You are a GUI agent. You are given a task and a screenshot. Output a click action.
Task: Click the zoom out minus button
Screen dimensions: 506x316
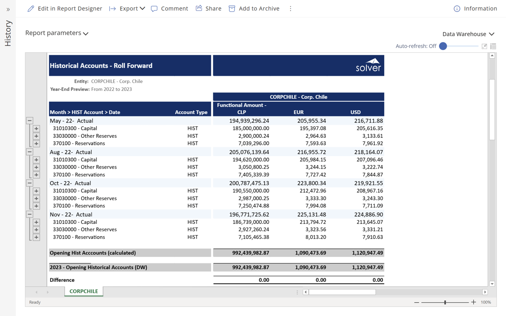pyautogui.click(x=416, y=302)
